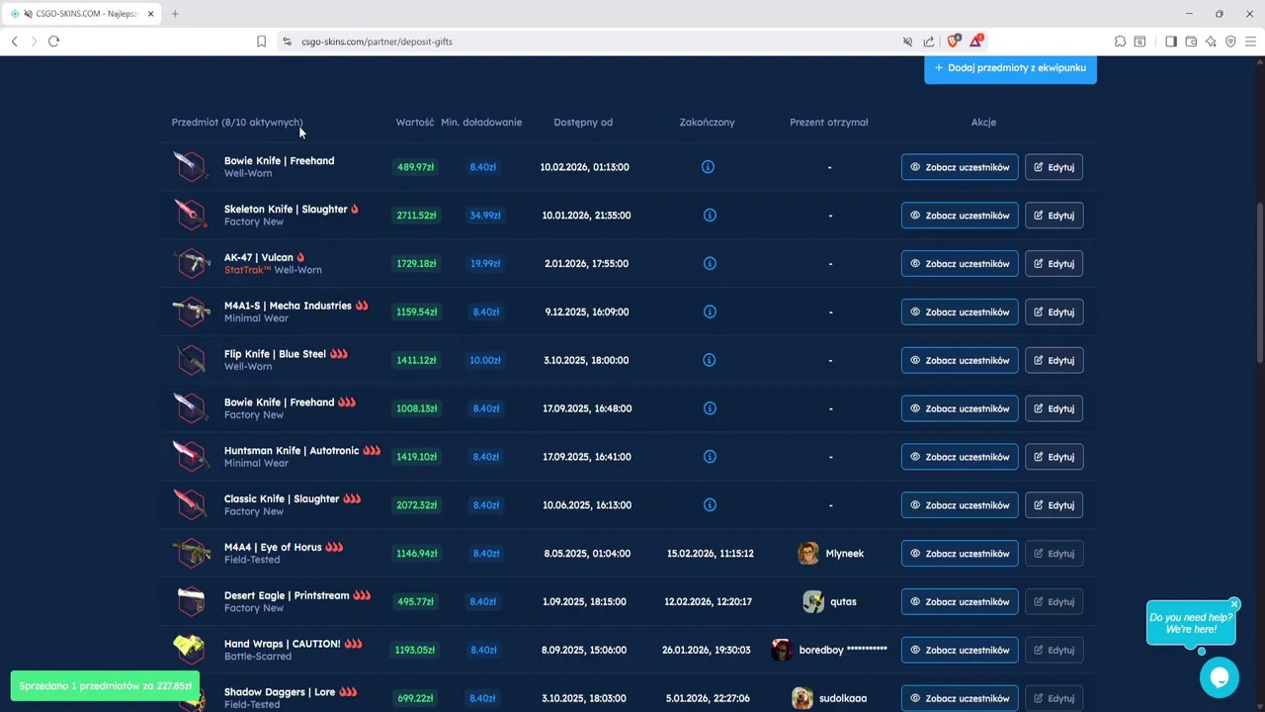This screenshot has width=1265, height=712.
Task: Click the muted speaker icon in address bar
Action: (907, 42)
